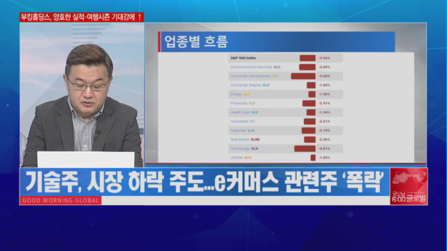
Task: Click the GOOD MORNING GLOBAL red label
Action: [x=61, y=200]
